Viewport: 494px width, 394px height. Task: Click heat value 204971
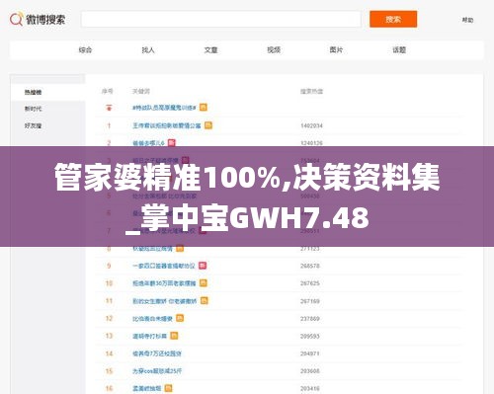pyautogui.click(x=310, y=354)
